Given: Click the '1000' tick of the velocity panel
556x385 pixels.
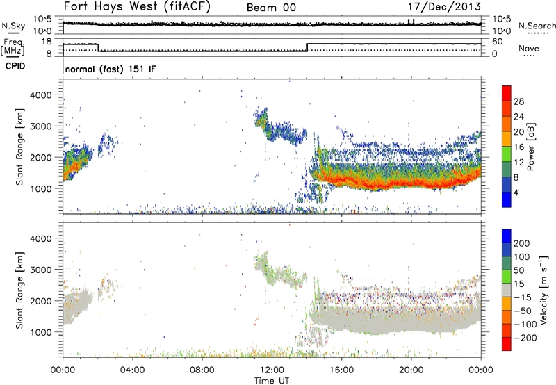Looking at the screenshot, I should tap(40, 332).
